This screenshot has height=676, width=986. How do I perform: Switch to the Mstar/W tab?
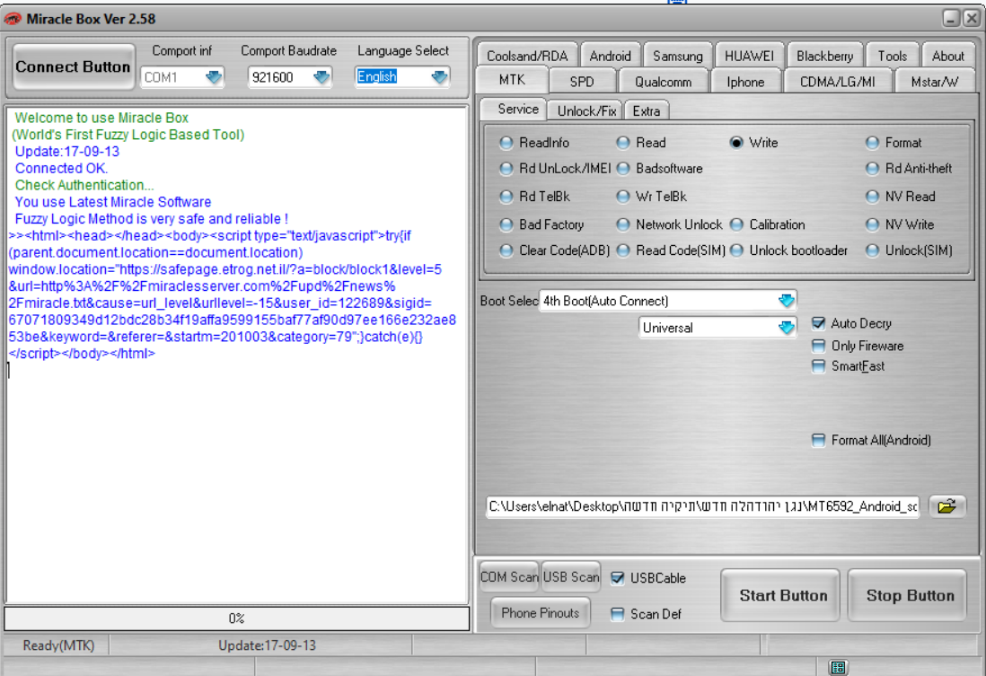coord(935,82)
